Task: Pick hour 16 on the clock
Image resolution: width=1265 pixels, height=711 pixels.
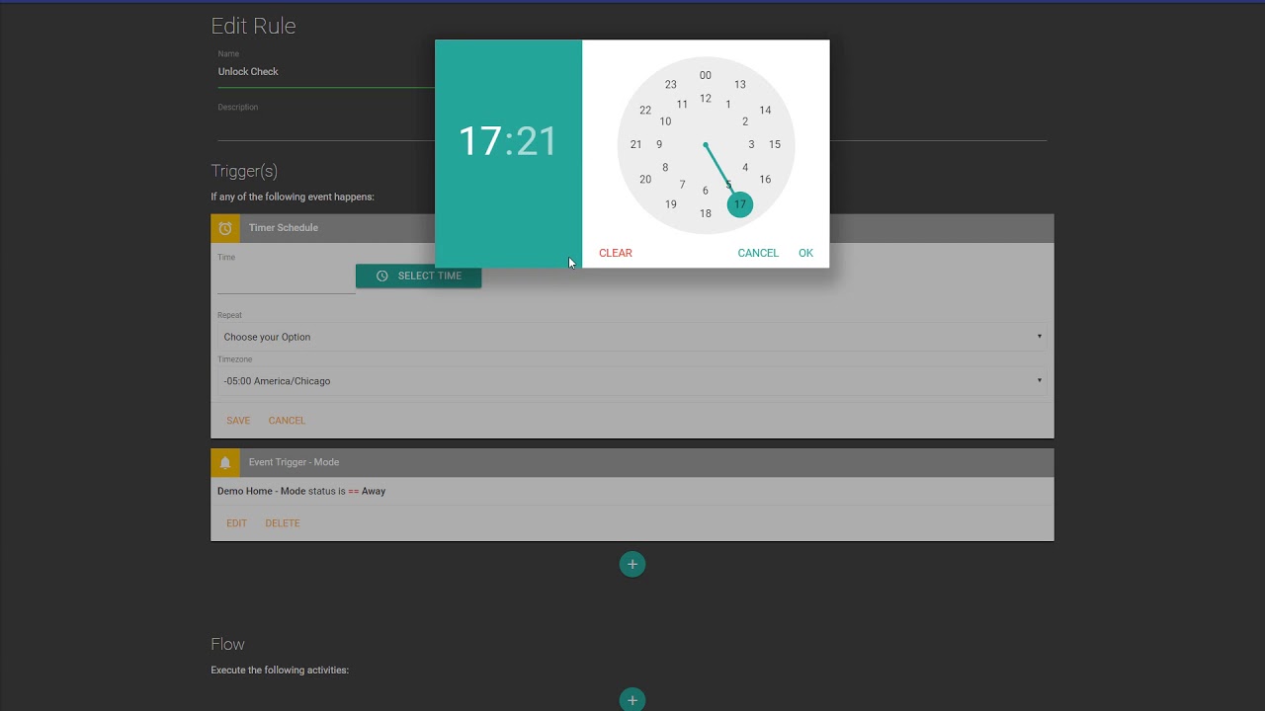Action: pos(765,180)
